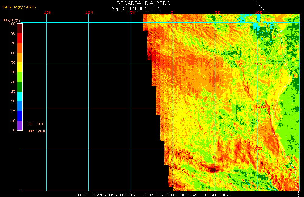Select the light green 30-40 legend swatch
This screenshot has height=197, width=304.
20,77
